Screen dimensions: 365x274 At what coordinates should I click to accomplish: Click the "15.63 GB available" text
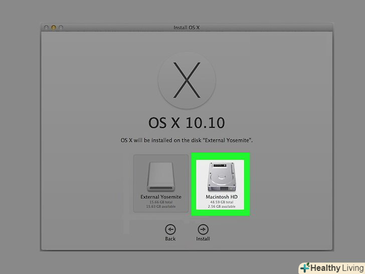tap(161, 206)
